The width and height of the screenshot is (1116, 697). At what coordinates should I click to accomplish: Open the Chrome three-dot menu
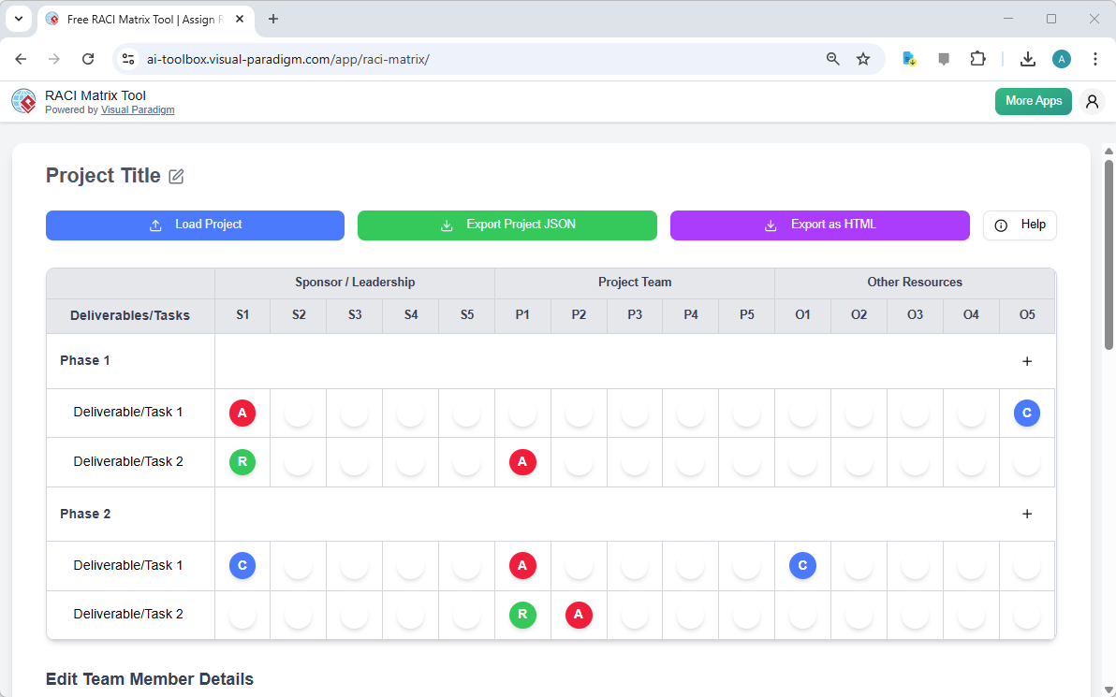[1095, 58]
